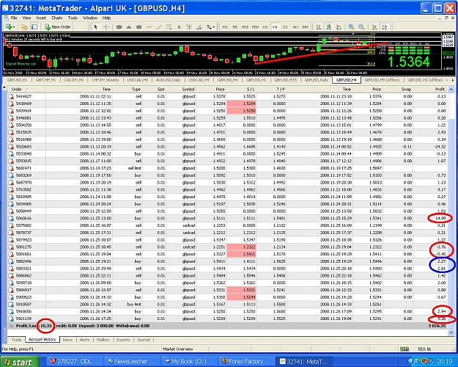458x367 pixels.
Task: Set the timeframe to M15
Action: [245, 27]
